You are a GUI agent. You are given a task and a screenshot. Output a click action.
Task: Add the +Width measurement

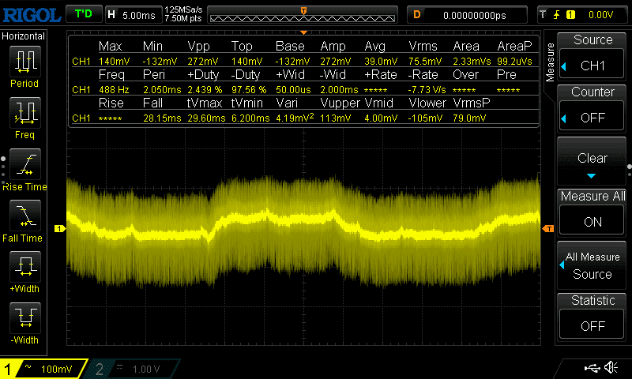[25, 270]
